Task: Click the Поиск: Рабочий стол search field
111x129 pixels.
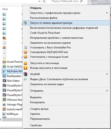Action: coord(67,1)
